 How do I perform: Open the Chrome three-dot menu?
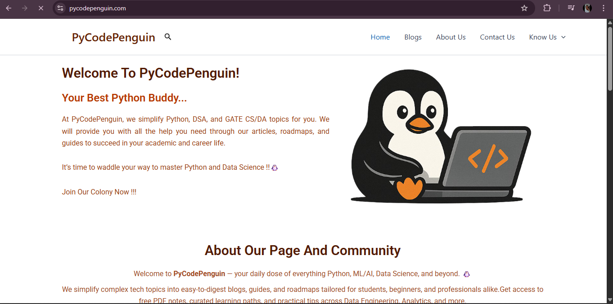coord(604,8)
